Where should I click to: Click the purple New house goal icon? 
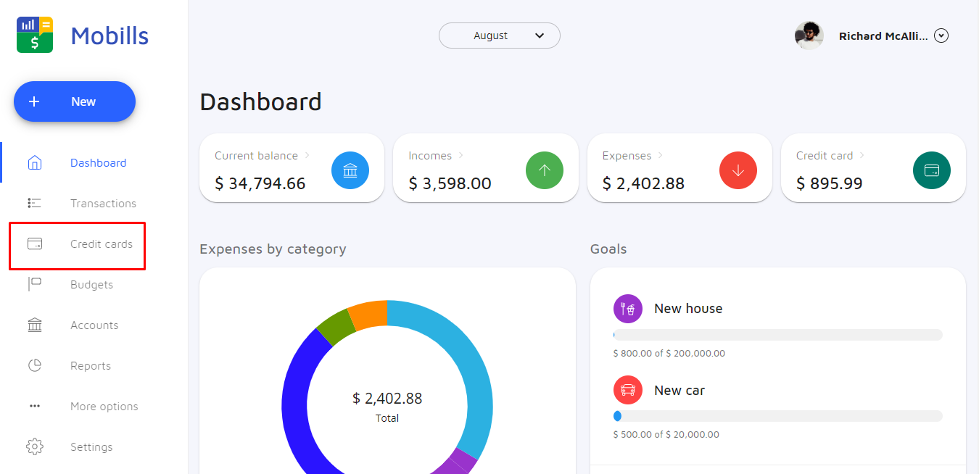628,309
